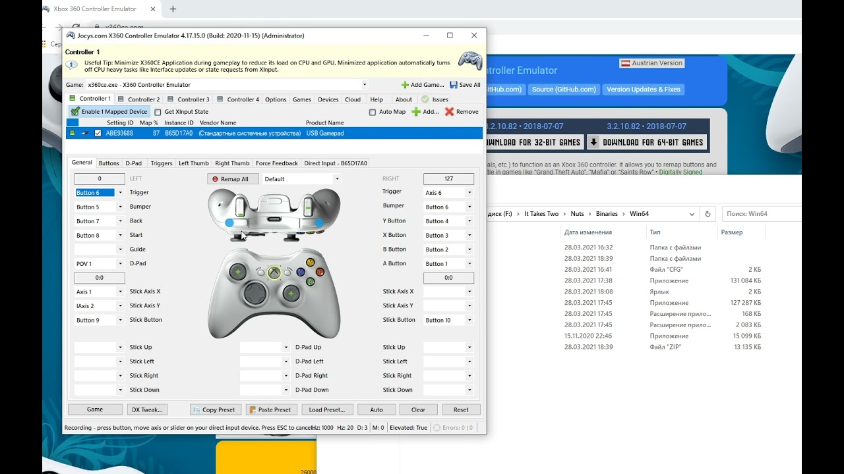Click Paste Preset button

(x=271, y=409)
